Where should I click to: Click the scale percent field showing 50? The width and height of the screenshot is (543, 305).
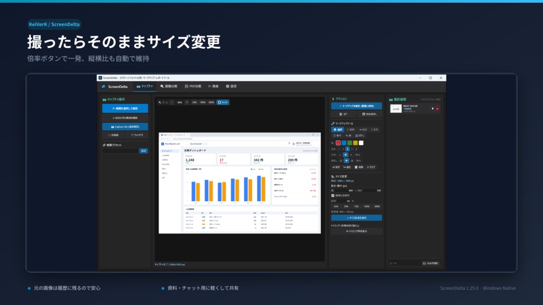344,201
